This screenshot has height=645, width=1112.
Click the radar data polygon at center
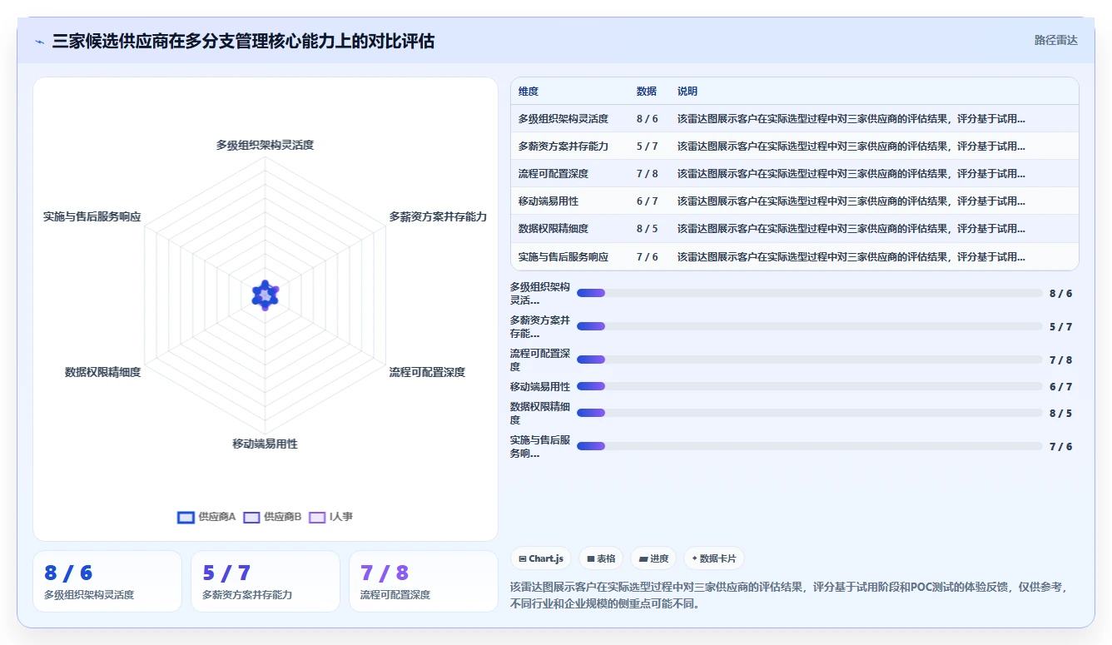[265, 295]
